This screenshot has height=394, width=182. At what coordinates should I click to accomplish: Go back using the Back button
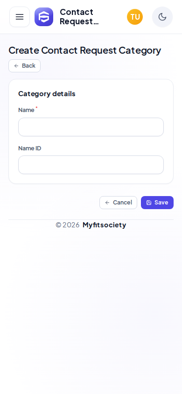[x=25, y=66]
